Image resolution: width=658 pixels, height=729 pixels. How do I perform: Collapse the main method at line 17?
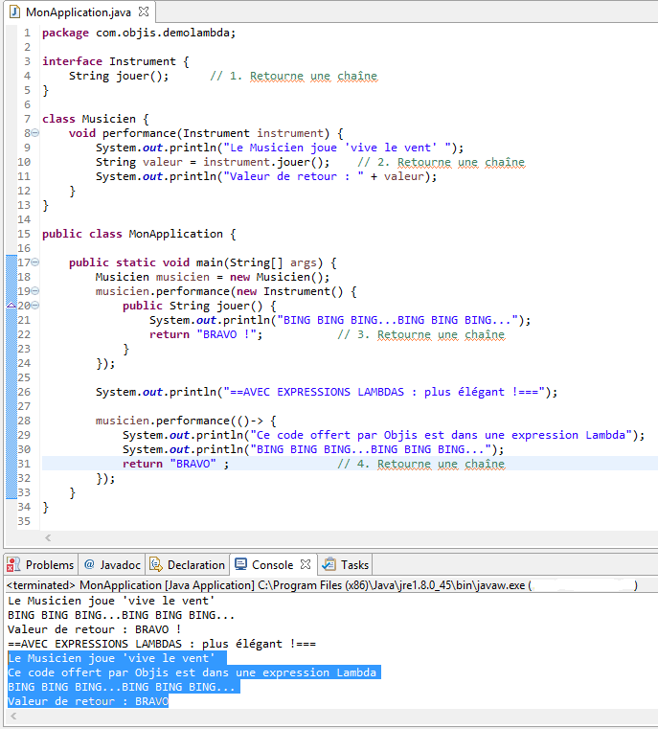coord(35,262)
